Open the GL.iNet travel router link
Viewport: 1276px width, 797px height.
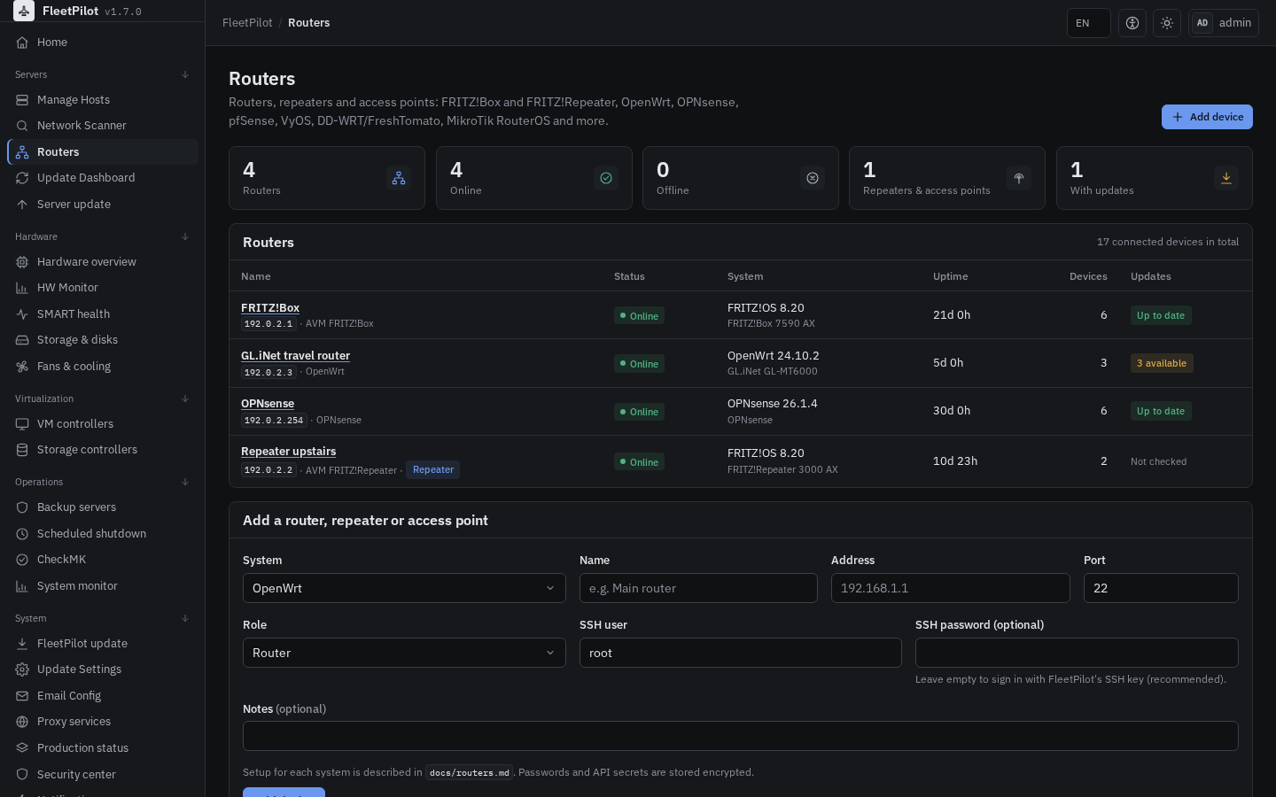click(x=295, y=356)
